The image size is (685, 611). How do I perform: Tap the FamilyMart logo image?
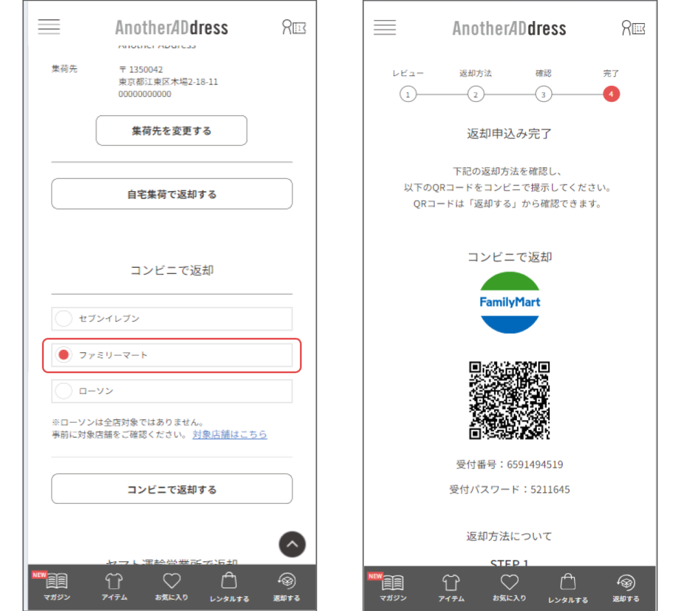[x=510, y=303]
